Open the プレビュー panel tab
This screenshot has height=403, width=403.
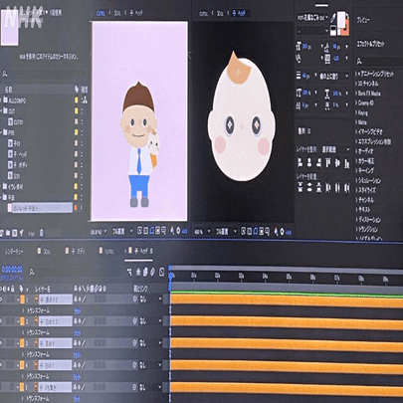[x=363, y=20]
